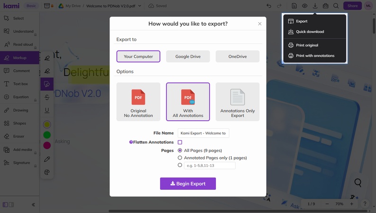
Task: Open search with magnifier in top bar
Action: pos(336,6)
